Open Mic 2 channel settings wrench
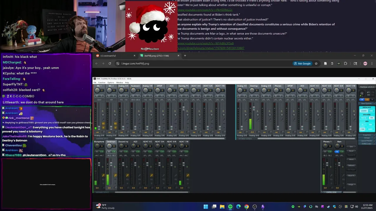The width and height of the screenshot is (376, 211). coord(115,120)
